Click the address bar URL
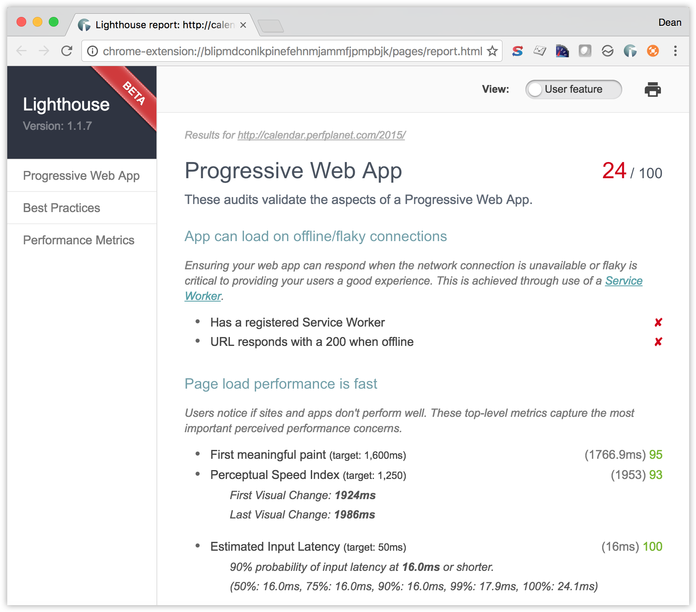Image resolution: width=696 pixels, height=612 pixels. [x=292, y=51]
